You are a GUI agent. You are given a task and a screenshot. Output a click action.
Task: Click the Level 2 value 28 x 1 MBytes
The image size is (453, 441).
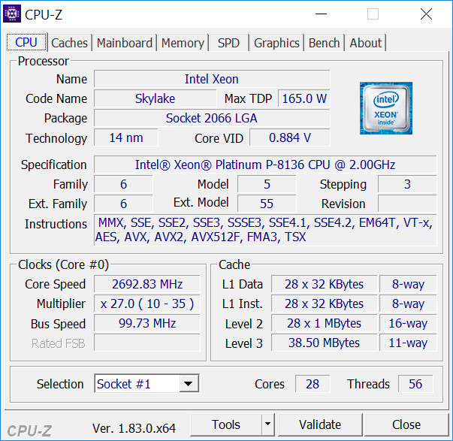(324, 323)
